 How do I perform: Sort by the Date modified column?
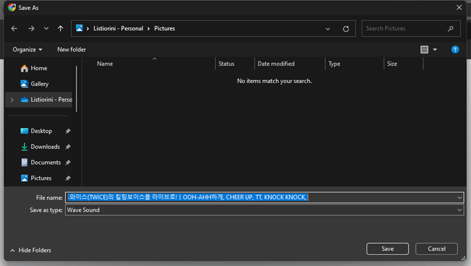pyautogui.click(x=276, y=64)
